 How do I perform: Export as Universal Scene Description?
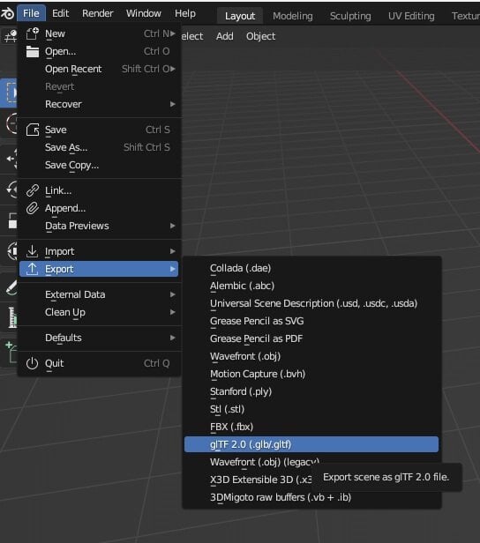pyautogui.click(x=311, y=303)
